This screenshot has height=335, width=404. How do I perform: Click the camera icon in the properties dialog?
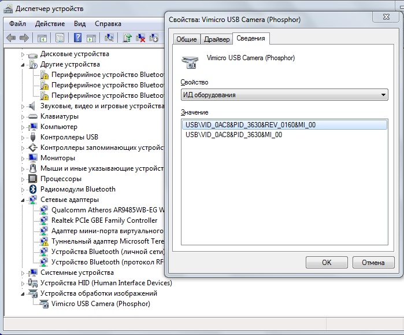(188, 60)
